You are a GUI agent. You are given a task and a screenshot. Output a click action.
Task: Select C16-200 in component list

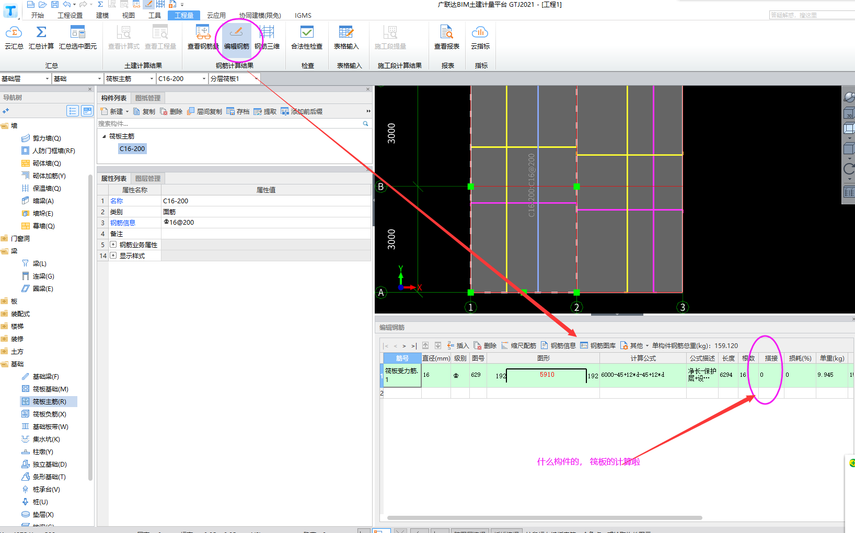coord(132,149)
